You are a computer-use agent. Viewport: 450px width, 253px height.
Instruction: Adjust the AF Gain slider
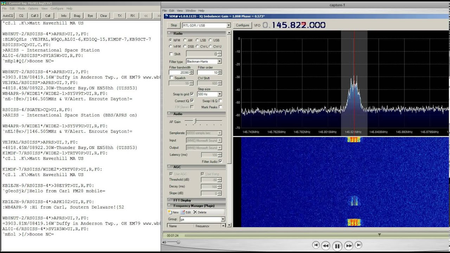tap(194, 122)
